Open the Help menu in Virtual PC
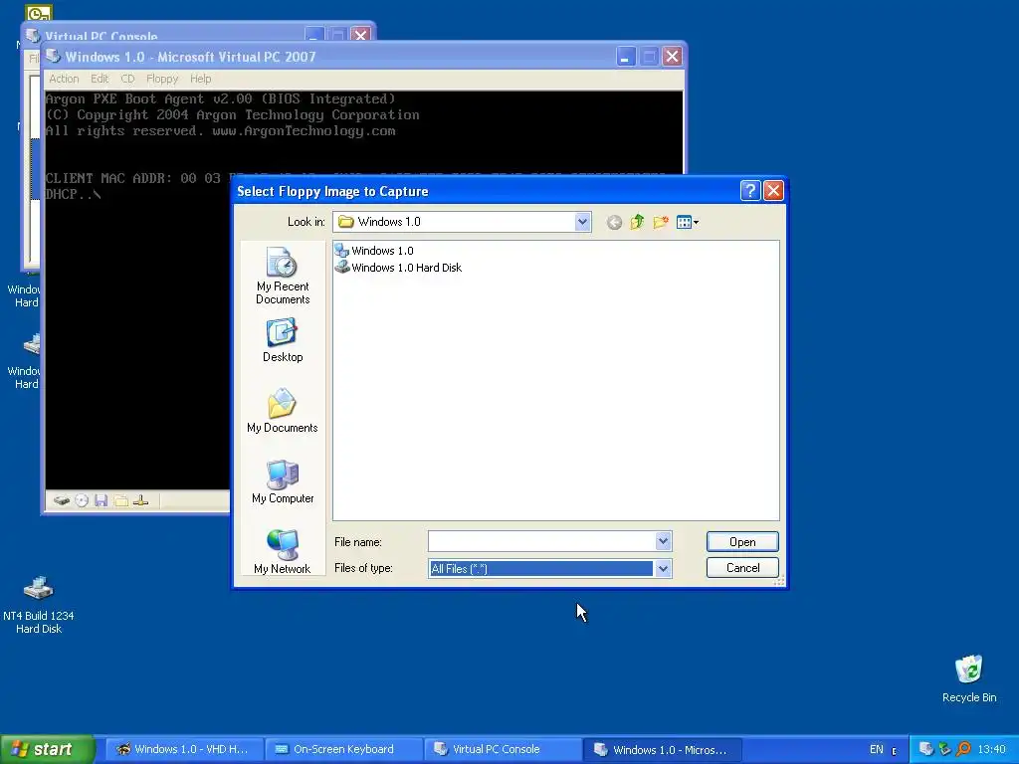Viewport: 1019px width, 764px height. [x=200, y=79]
